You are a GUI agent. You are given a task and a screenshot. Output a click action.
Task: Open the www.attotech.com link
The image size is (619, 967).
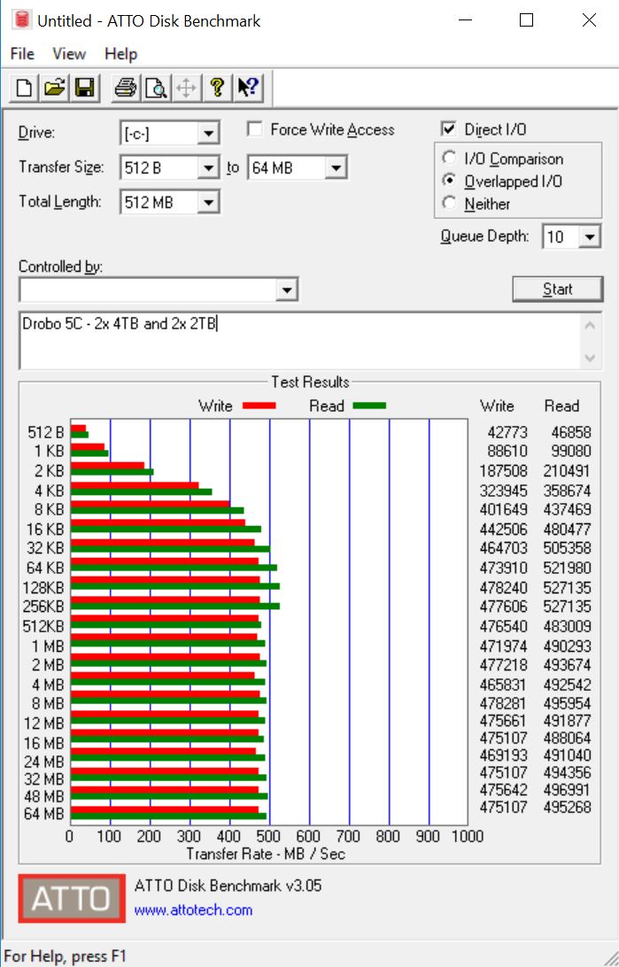coord(193,910)
